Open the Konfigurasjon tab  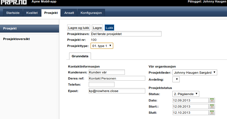point(91,13)
